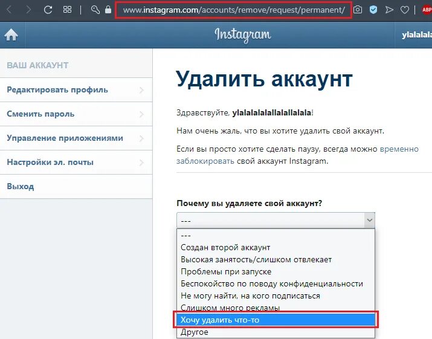Collapse the account deletion reason dropdown arrow
This screenshot has width=432, height=339.
(x=369, y=220)
